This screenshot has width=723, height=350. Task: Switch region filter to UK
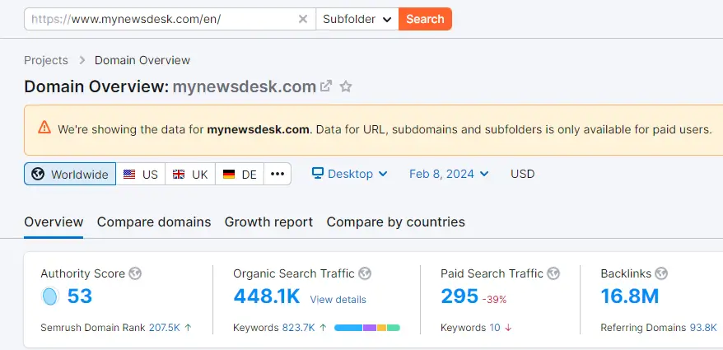click(x=190, y=174)
